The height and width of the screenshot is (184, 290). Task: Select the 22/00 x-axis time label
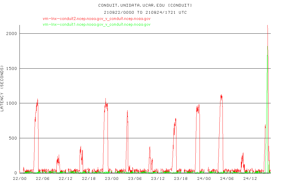click(20, 178)
